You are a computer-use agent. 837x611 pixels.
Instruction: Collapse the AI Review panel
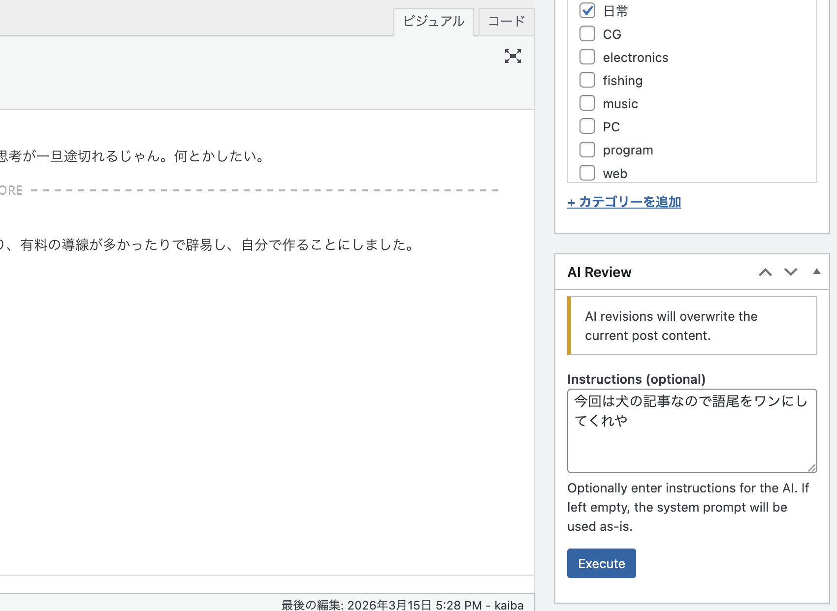(x=816, y=272)
